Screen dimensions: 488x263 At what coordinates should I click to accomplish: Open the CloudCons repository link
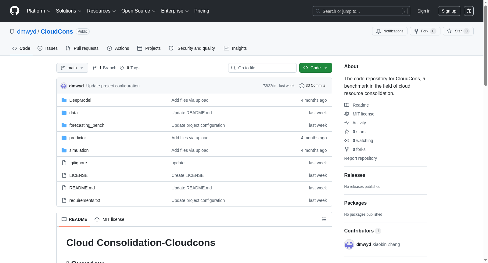coord(57,31)
